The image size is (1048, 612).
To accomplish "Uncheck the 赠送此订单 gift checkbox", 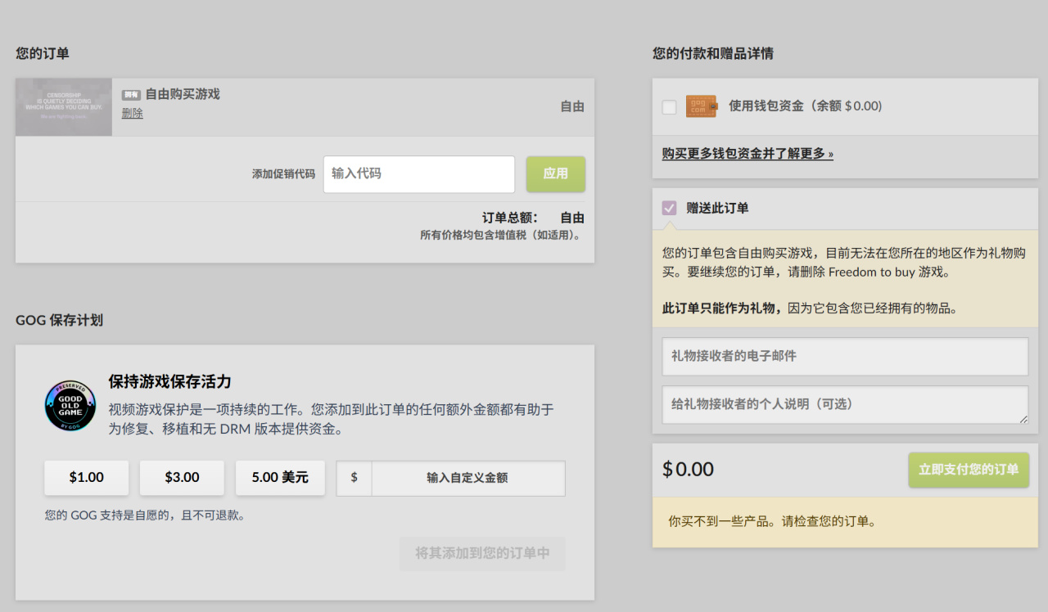I will click(669, 208).
